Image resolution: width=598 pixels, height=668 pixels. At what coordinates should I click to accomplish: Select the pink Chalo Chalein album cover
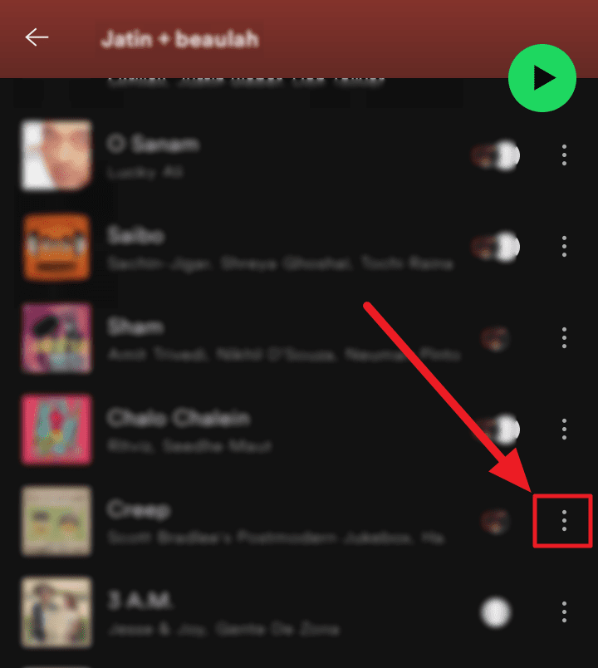[56, 430]
